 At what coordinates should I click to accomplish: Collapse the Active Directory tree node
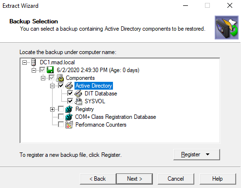[52, 86]
